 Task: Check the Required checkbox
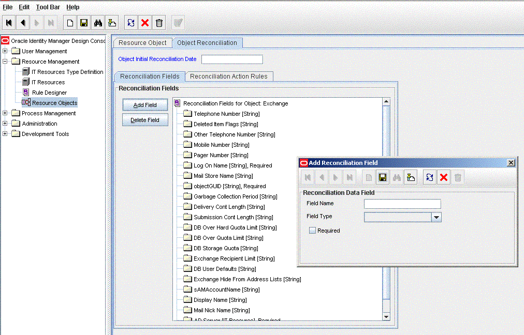(x=312, y=230)
